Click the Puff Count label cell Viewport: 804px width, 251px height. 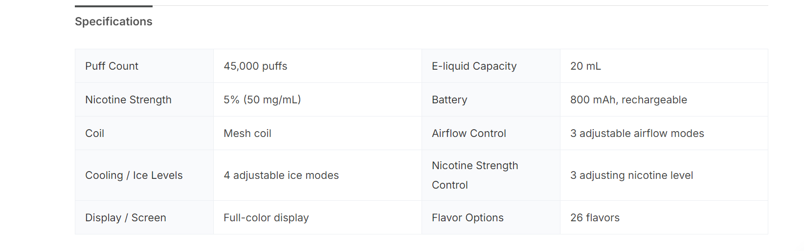tap(112, 66)
